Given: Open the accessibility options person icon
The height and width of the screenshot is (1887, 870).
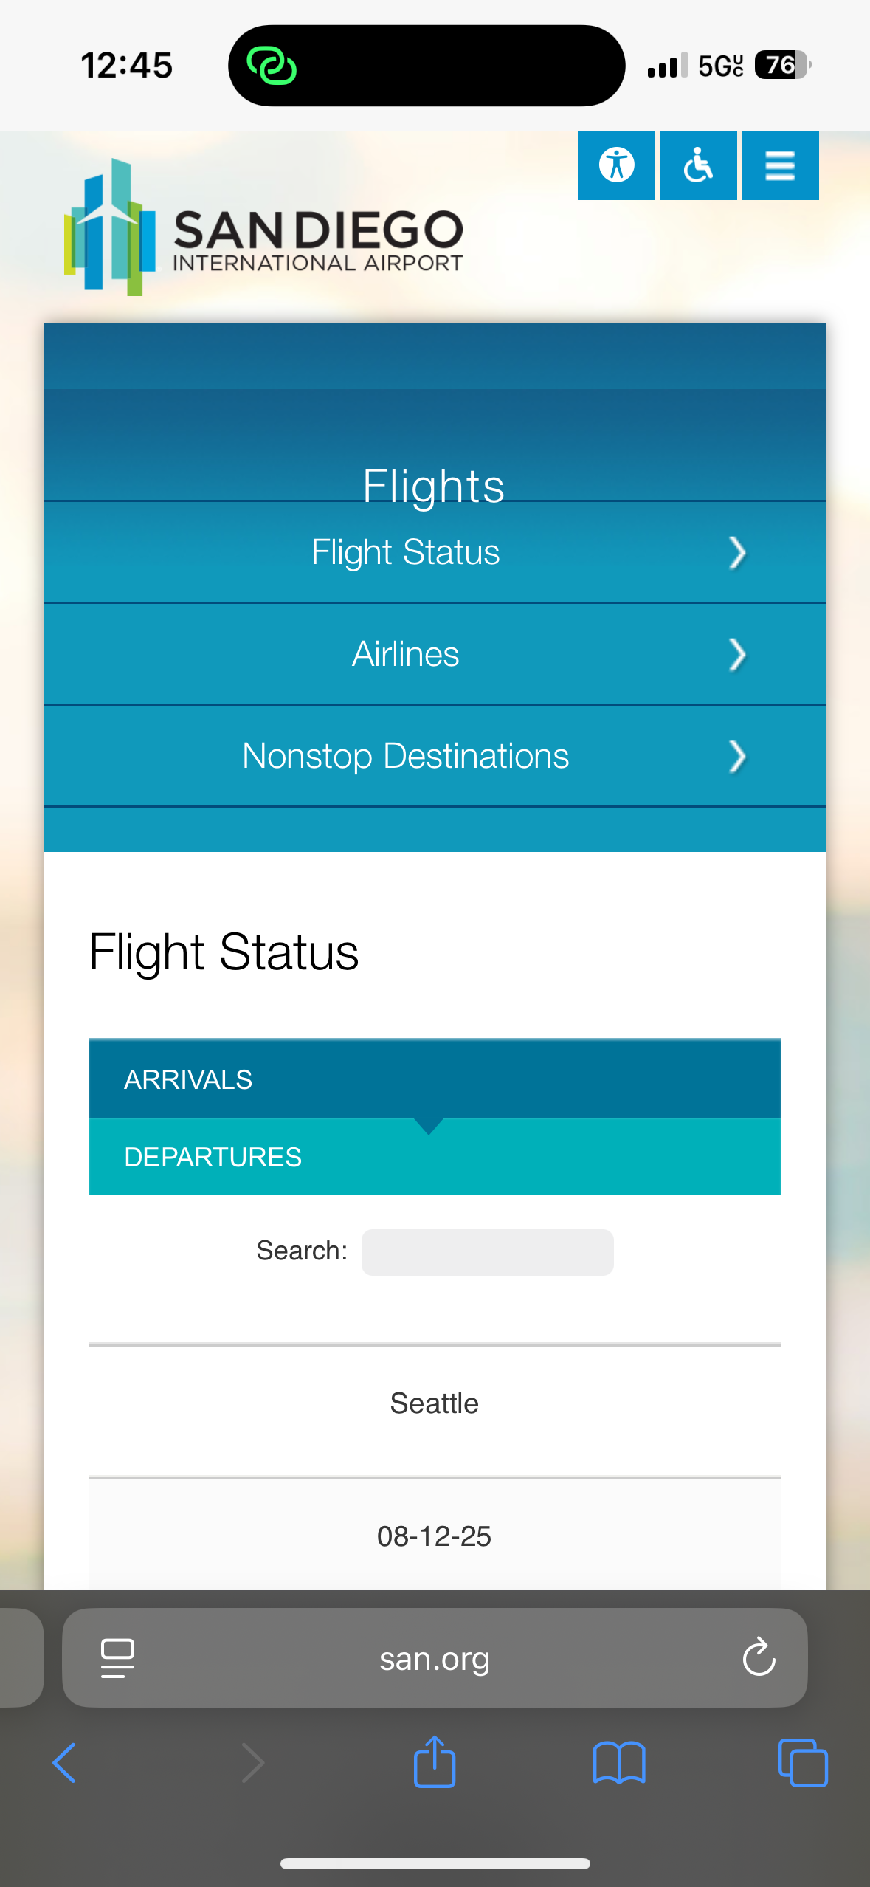Looking at the screenshot, I should tap(616, 165).
